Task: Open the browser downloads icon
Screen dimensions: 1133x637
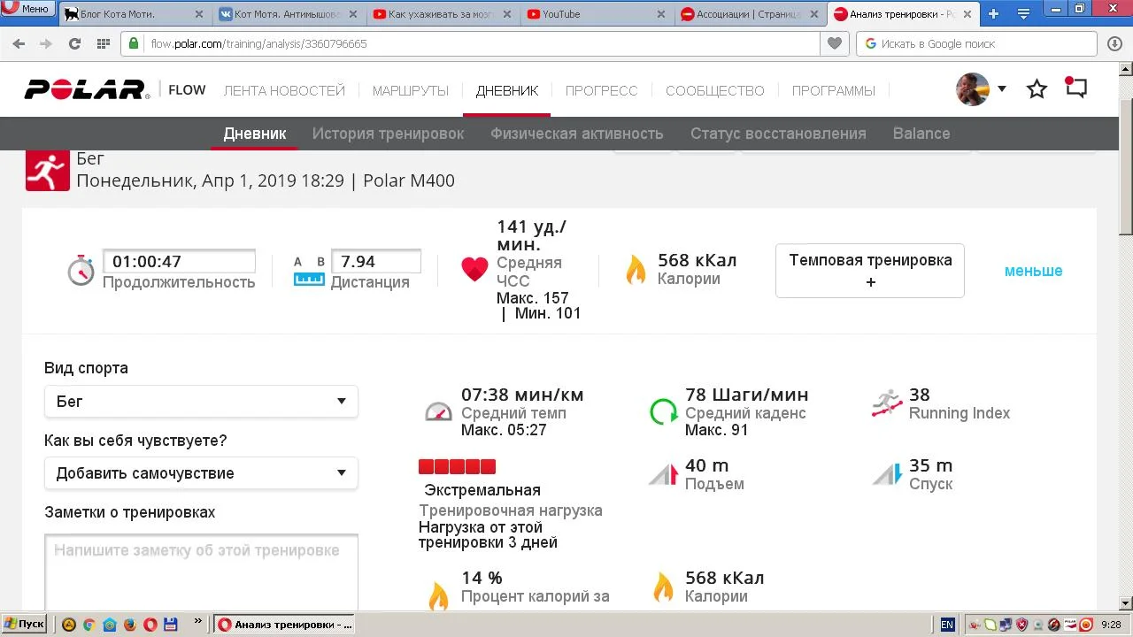Action: tap(1114, 43)
